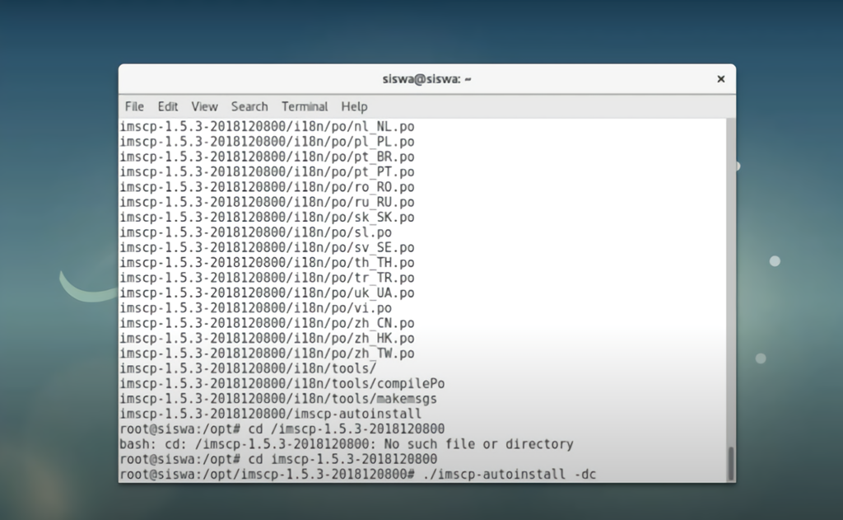Click the line ending in ro_RO.po
843x520 pixels.
pyautogui.click(x=268, y=187)
